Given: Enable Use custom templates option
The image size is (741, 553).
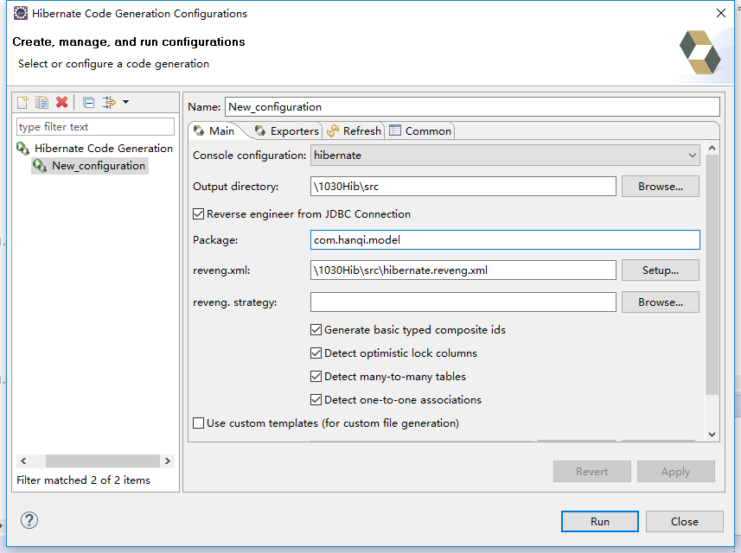Looking at the screenshot, I should pyautogui.click(x=199, y=423).
